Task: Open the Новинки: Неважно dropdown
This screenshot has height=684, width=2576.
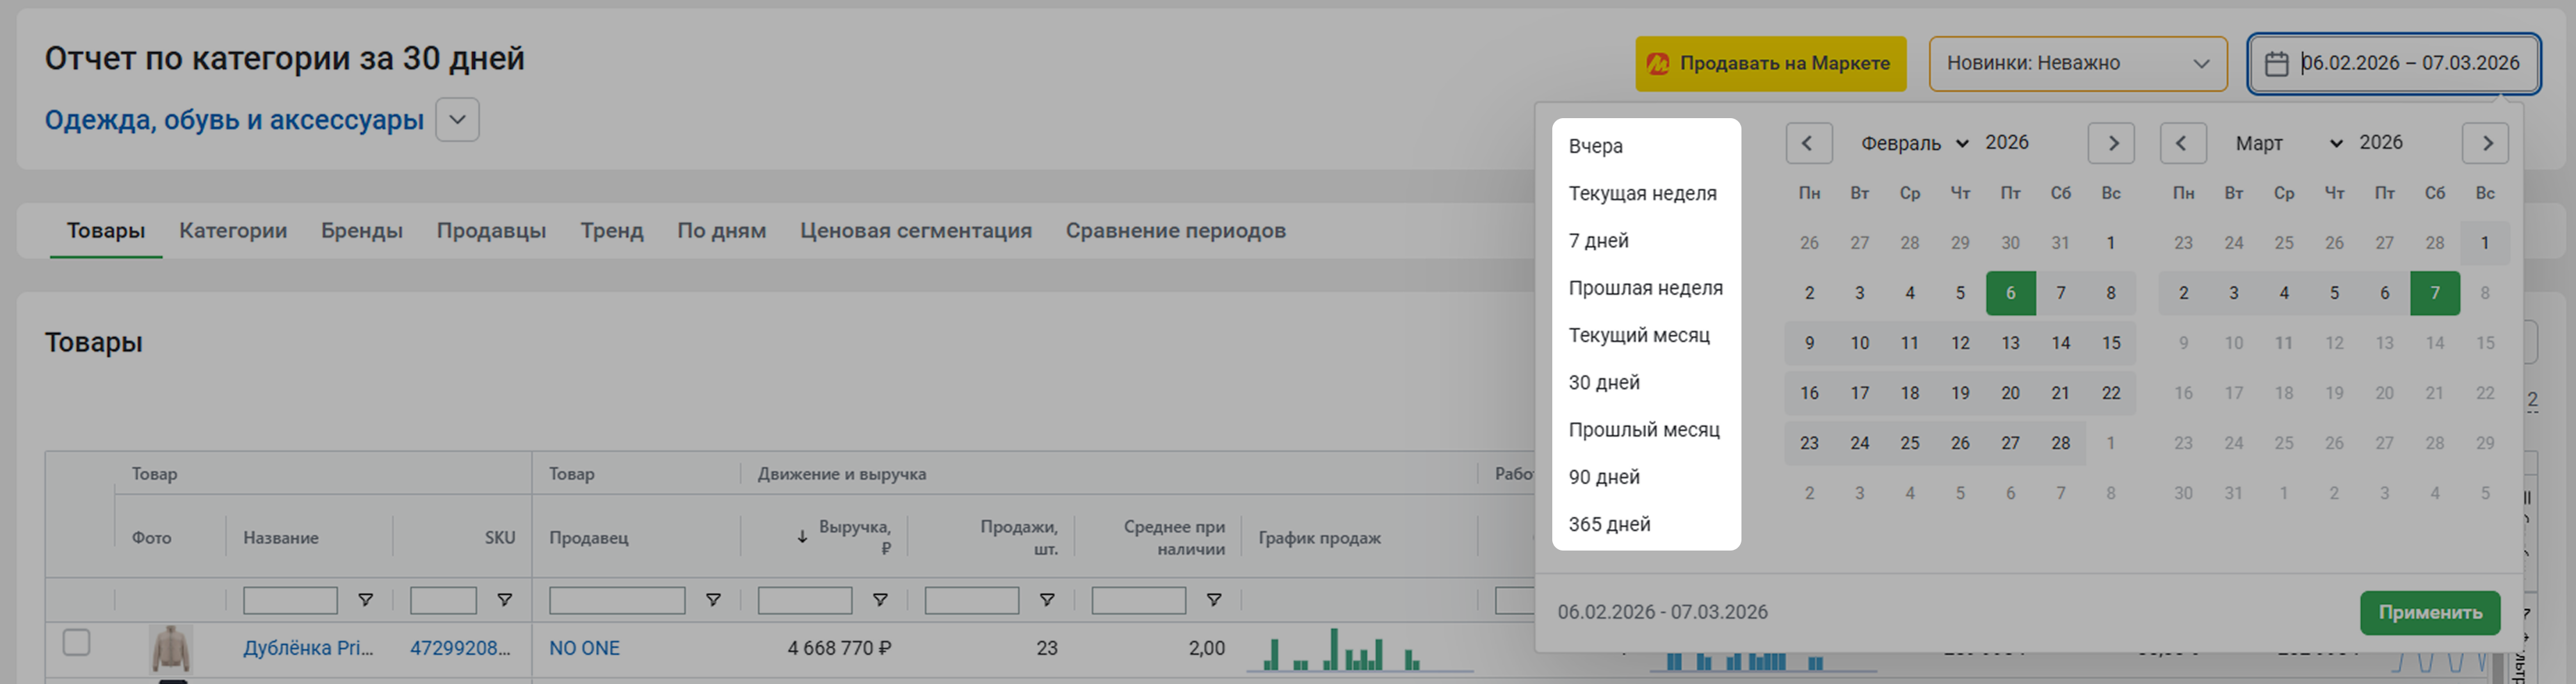Action: tap(2077, 64)
